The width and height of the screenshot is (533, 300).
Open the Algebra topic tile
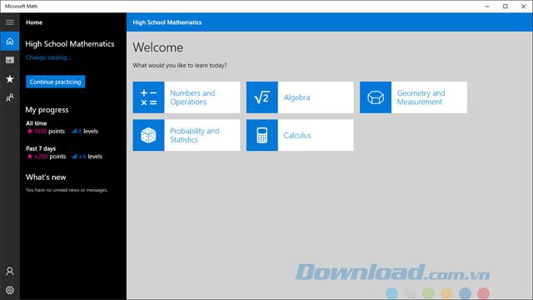point(300,97)
